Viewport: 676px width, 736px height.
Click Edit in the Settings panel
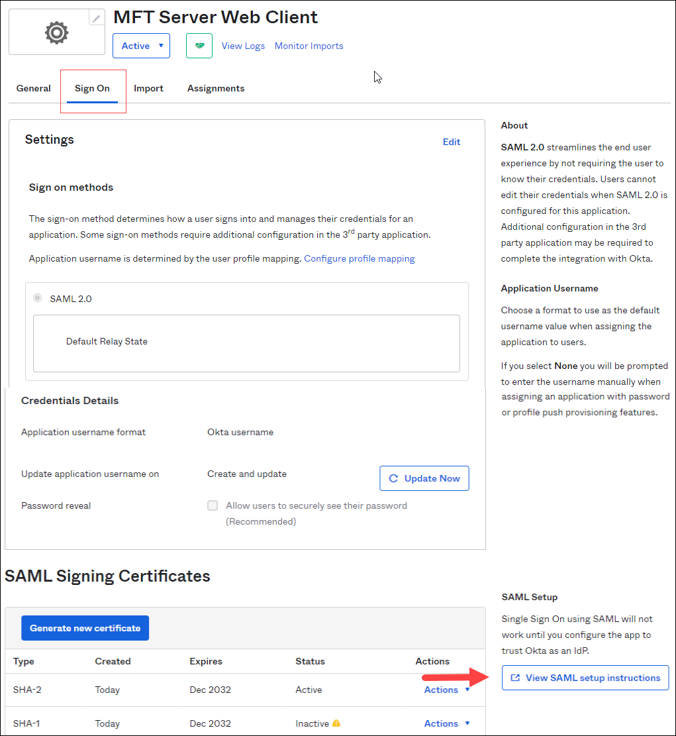tap(452, 142)
